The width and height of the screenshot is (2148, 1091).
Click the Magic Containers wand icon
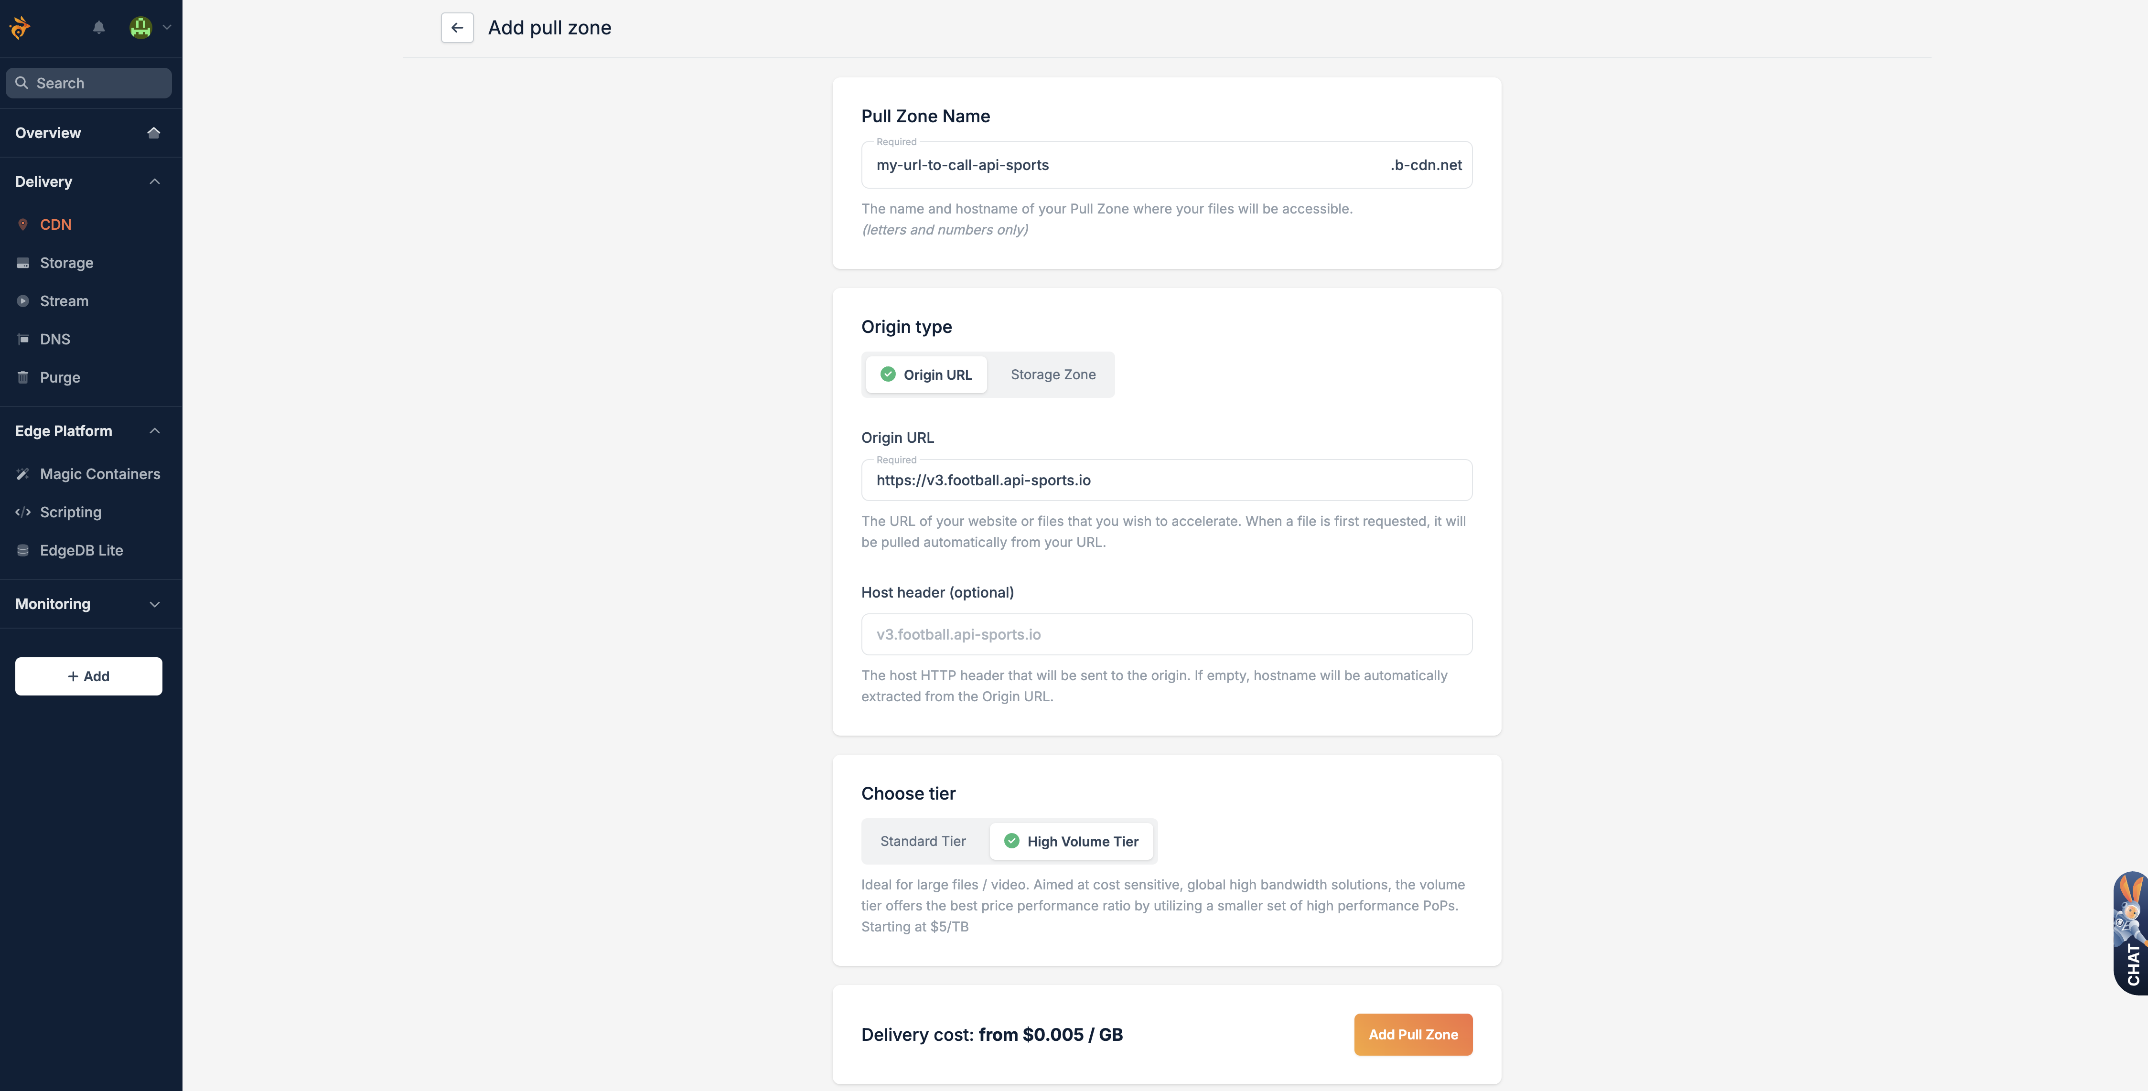pyautogui.click(x=22, y=473)
